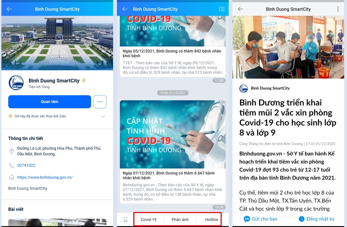Tap the verification shield icon in notice row
Viewport: 347px width, 227px height.
coord(10,116)
